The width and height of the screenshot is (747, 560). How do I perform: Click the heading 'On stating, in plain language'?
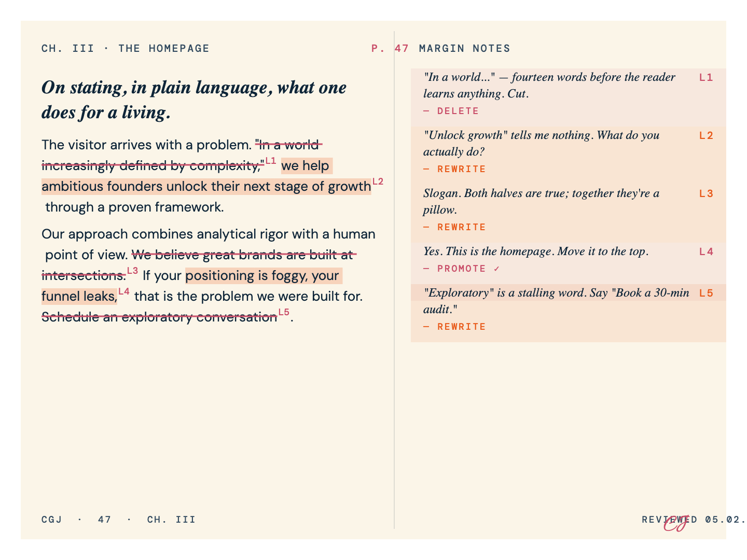point(194,100)
